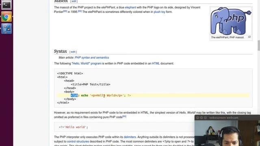This screenshot has width=260, height=146.
Task: Follow citation 89 after 1998
Action: (x=80, y=11)
